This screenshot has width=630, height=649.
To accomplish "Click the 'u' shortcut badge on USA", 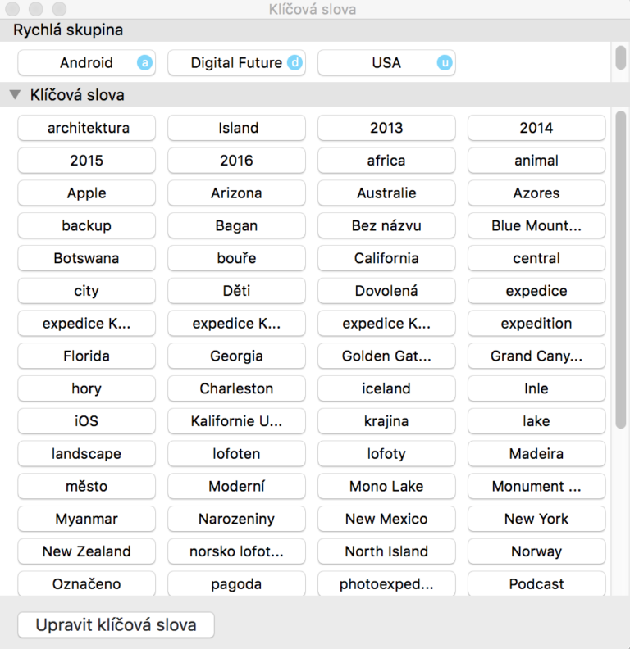I will click(445, 63).
